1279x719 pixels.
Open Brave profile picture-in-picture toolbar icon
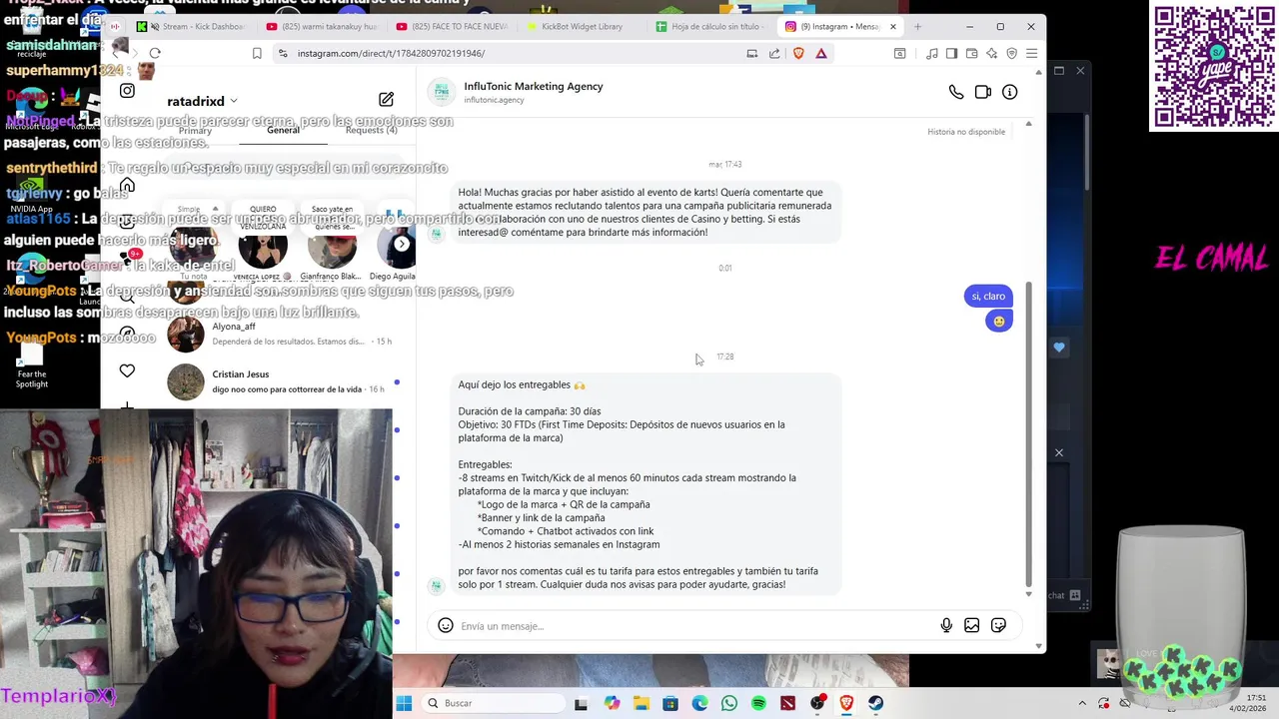click(x=900, y=53)
